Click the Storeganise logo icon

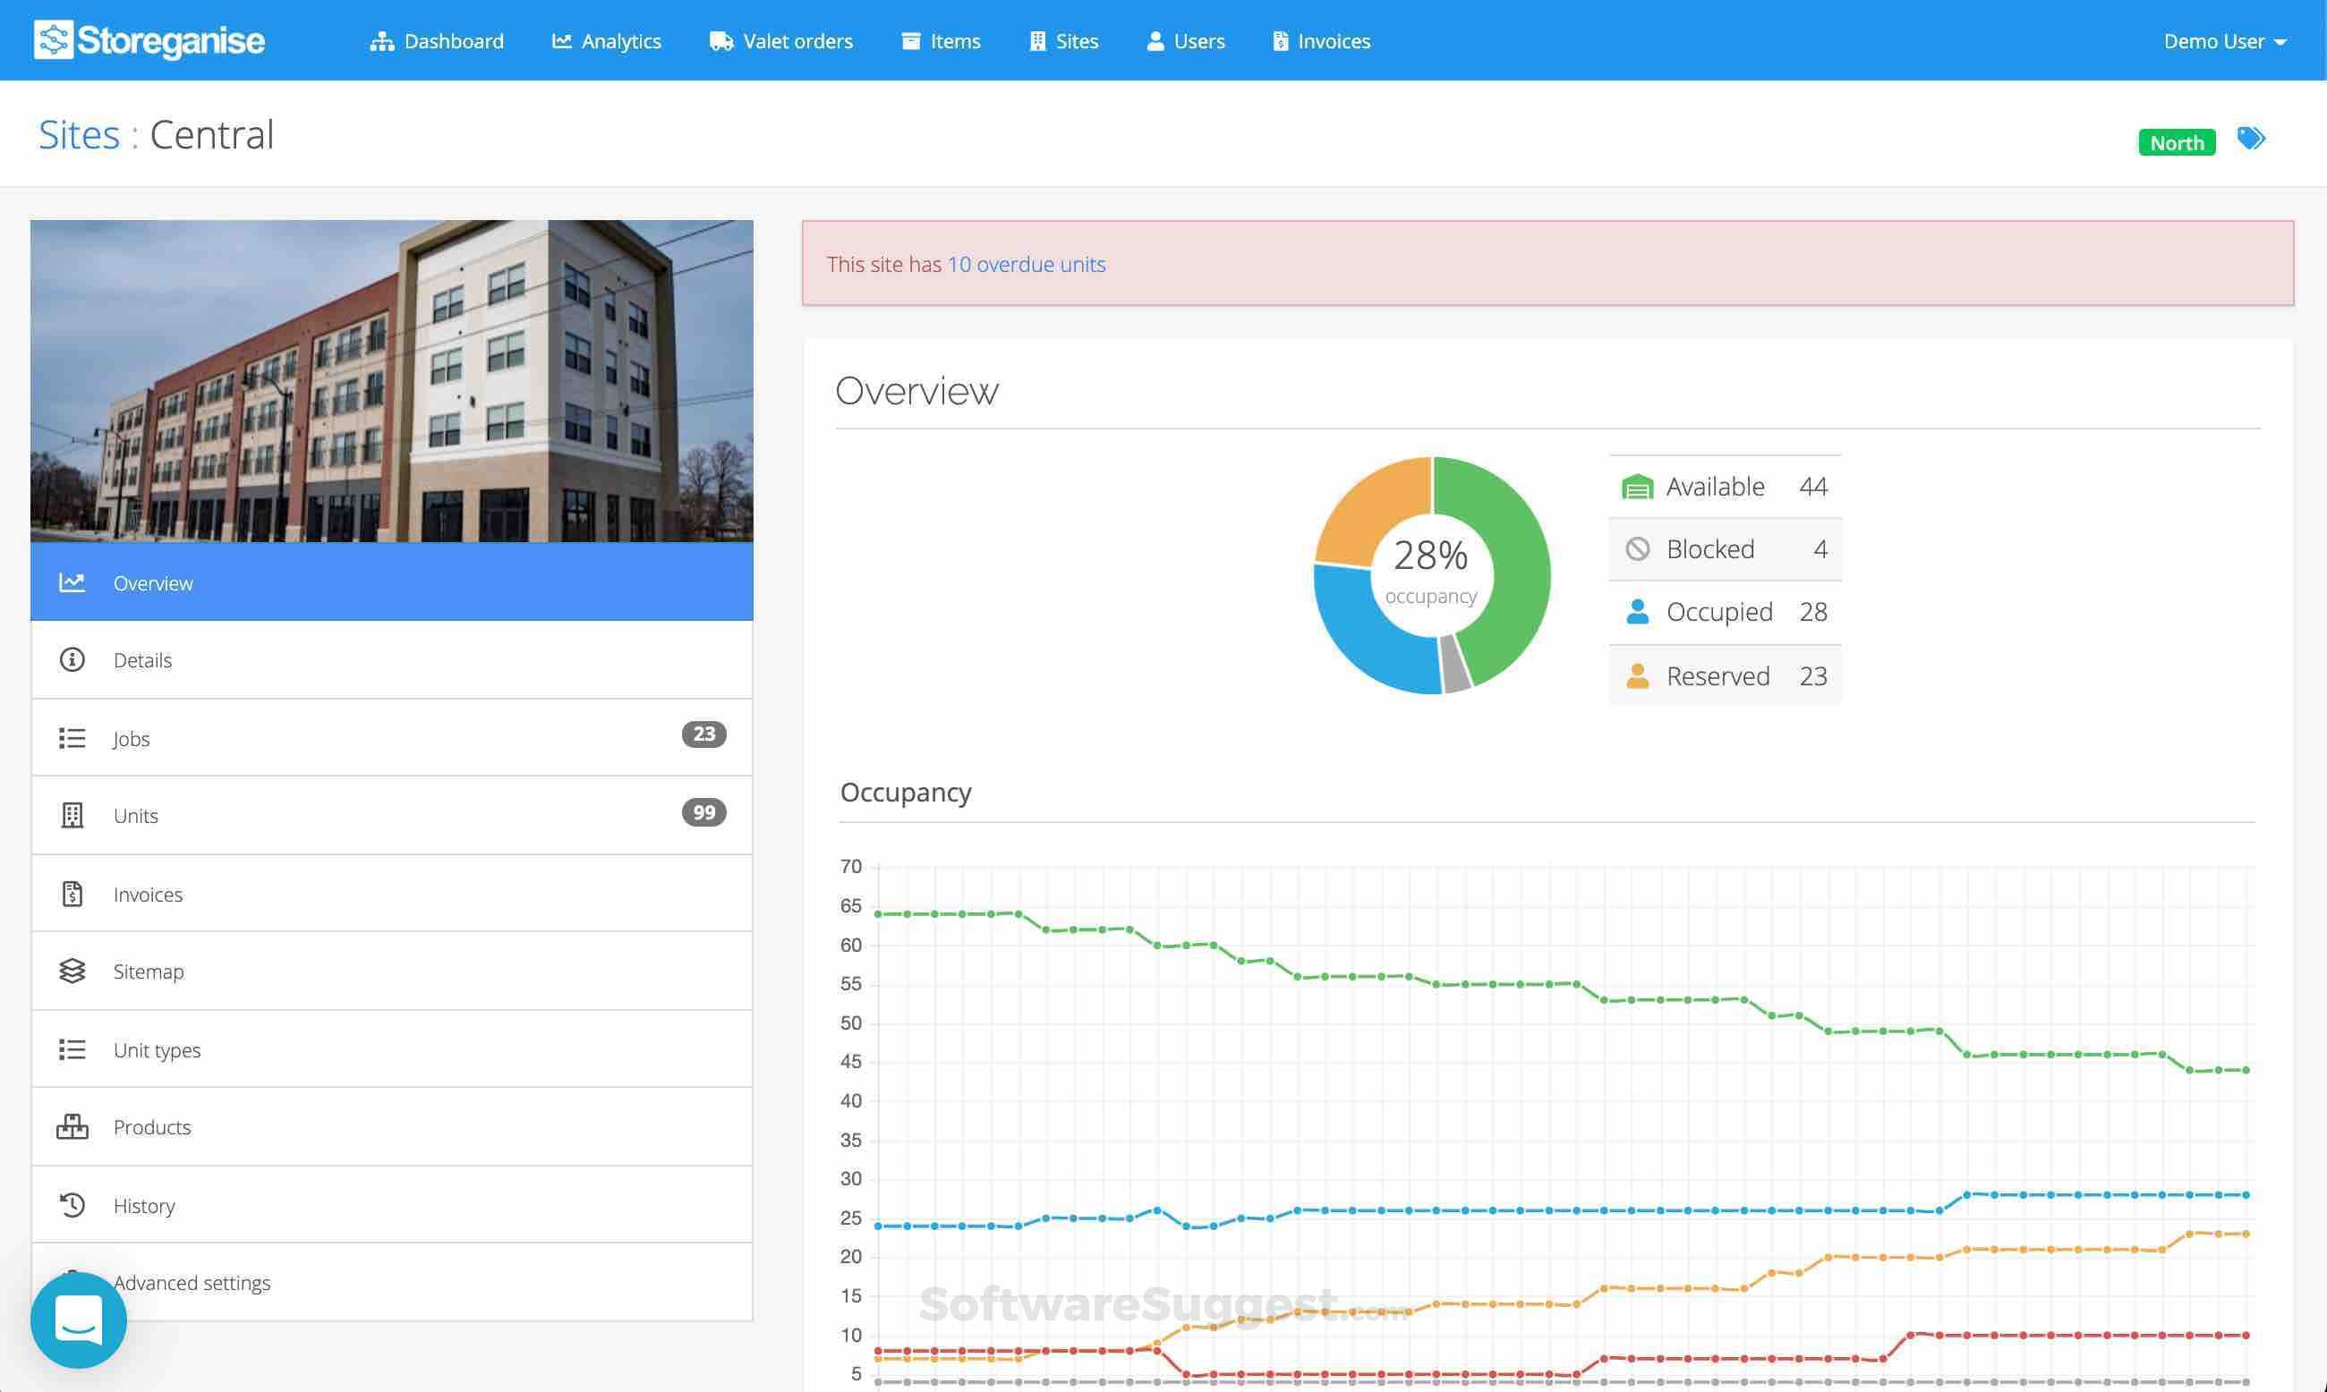(x=54, y=40)
